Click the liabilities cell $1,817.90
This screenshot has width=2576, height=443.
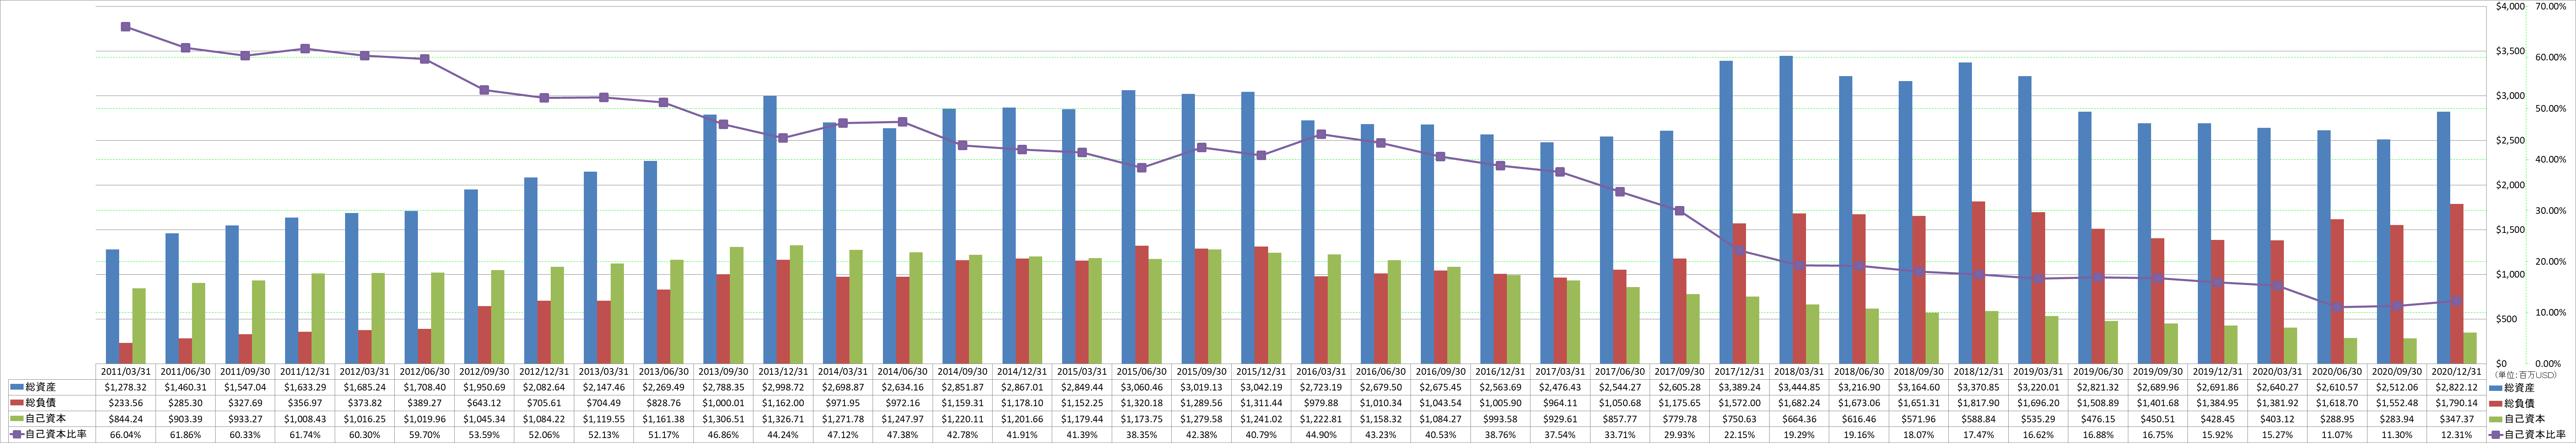click(x=1978, y=403)
